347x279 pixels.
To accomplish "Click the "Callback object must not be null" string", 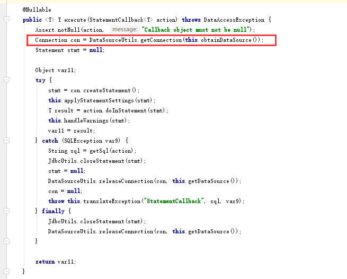I will coord(197,30).
